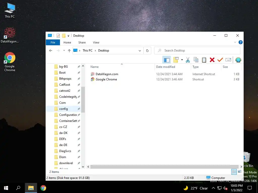This screenshot has height=193, width=258.
Task: Click the taskbar search magnifier icon
Action: (x=18, y=188)
